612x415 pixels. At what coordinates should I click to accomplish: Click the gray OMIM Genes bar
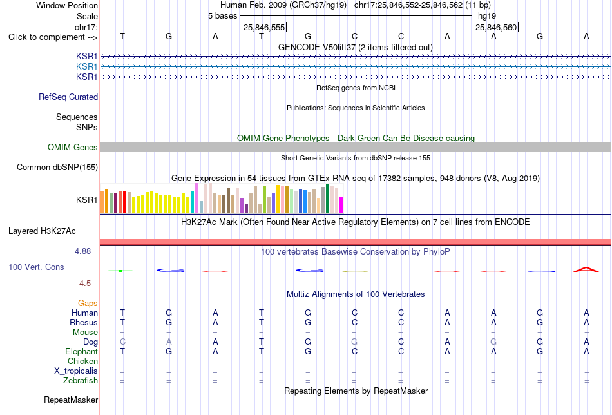point(356,147)
